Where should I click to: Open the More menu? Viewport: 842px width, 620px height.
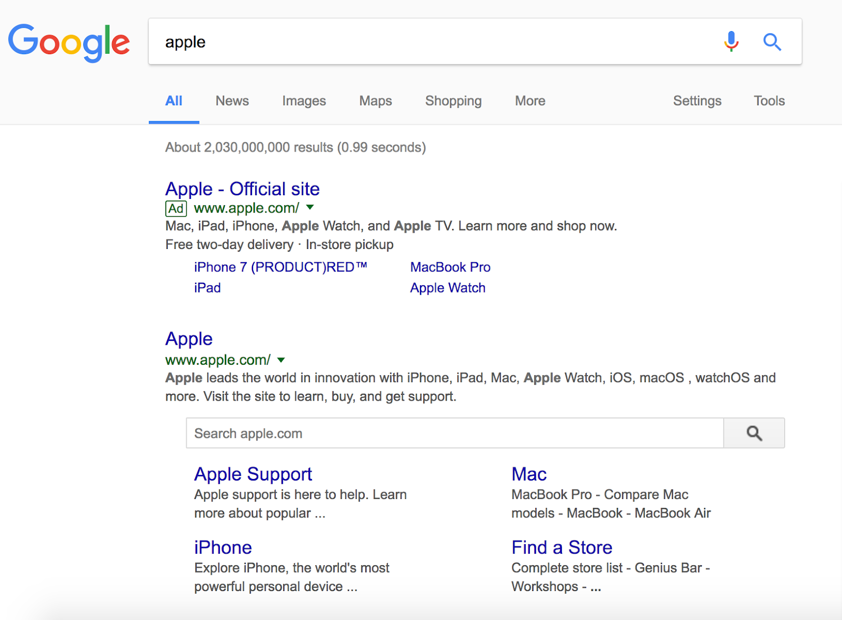530,101
